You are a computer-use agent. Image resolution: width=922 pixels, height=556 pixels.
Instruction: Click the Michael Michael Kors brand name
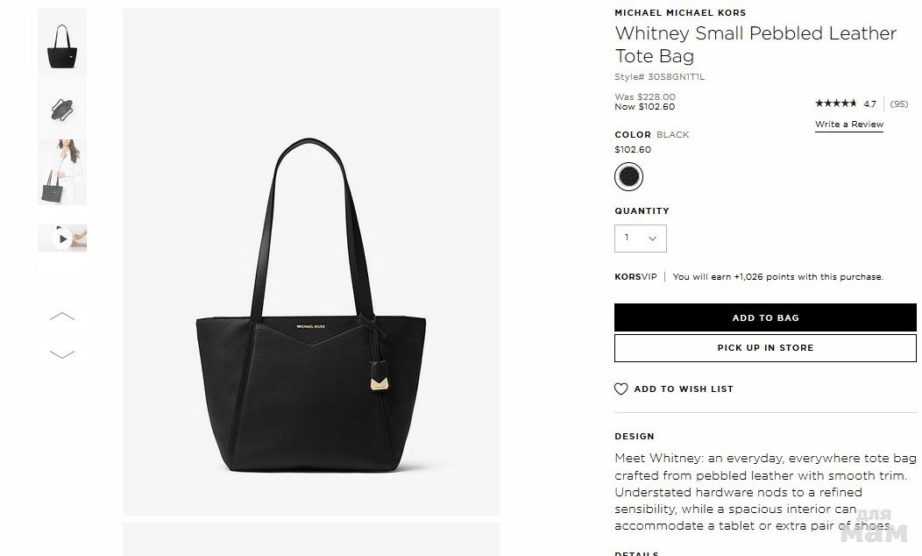point(680,12)
